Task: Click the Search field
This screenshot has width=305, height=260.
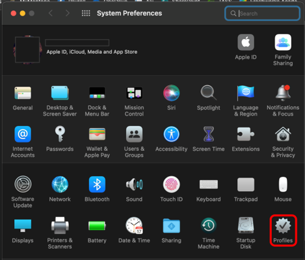Action: point(263,14)
